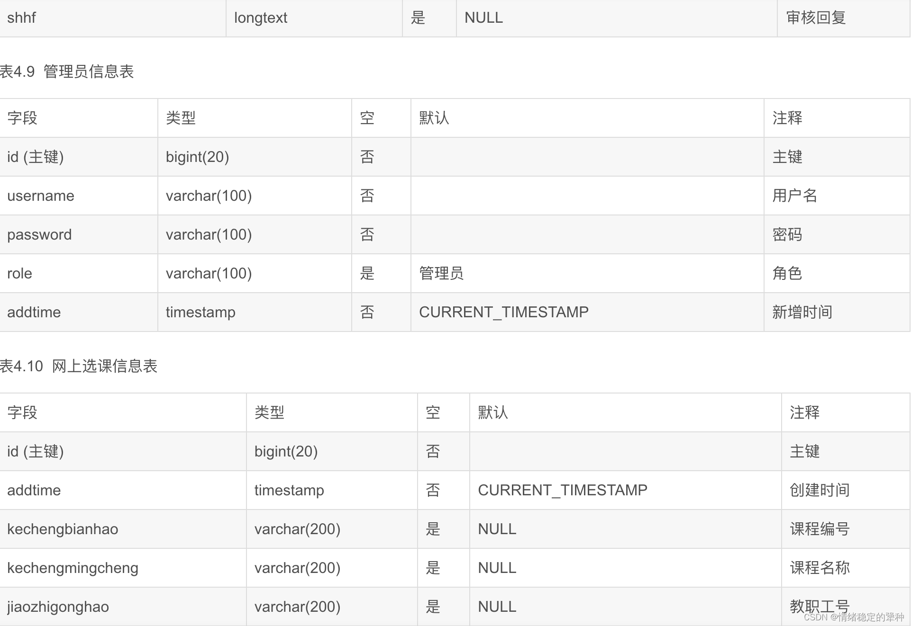Click the '注释' header in admin table
The image size is (911, 626).
click(787, 118)
